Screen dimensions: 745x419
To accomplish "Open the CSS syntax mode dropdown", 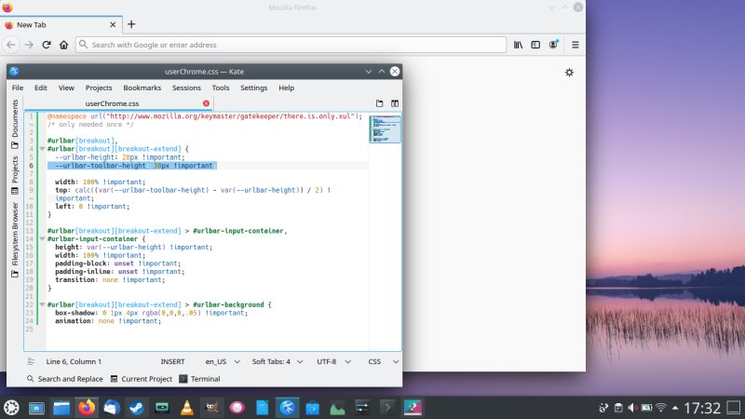I will [x=379, y=361].
